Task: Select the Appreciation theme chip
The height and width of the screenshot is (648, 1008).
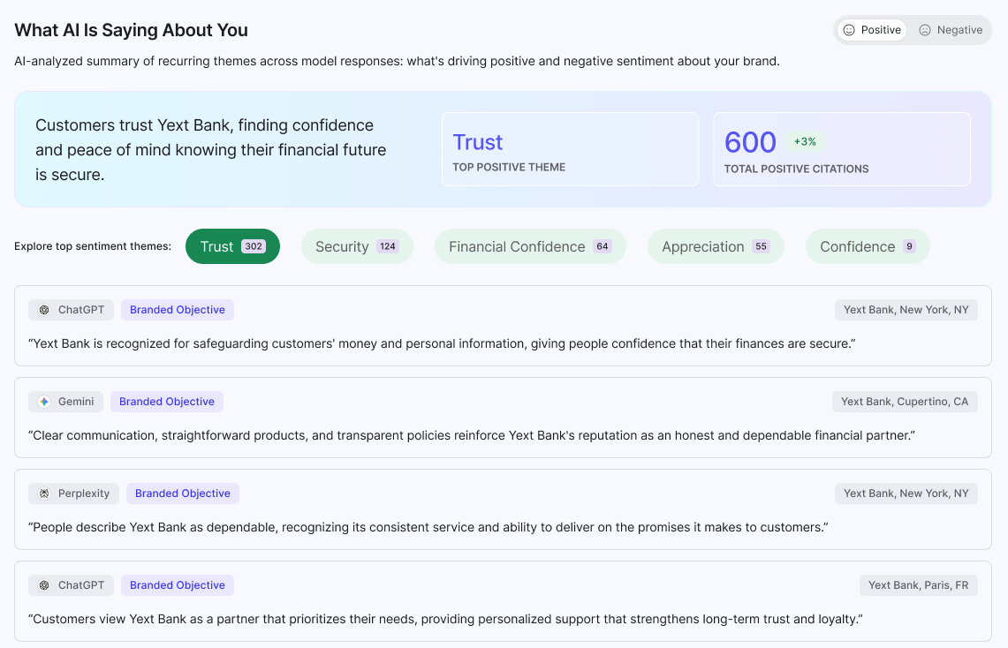Action: tap(716, 246)
